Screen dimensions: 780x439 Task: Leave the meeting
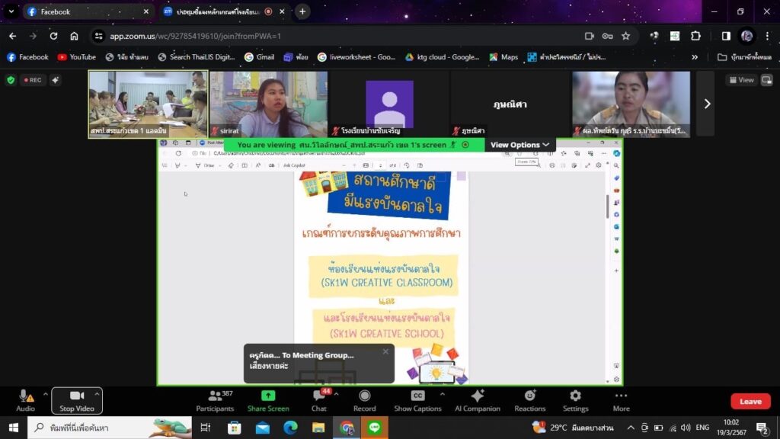click(750, 401)
